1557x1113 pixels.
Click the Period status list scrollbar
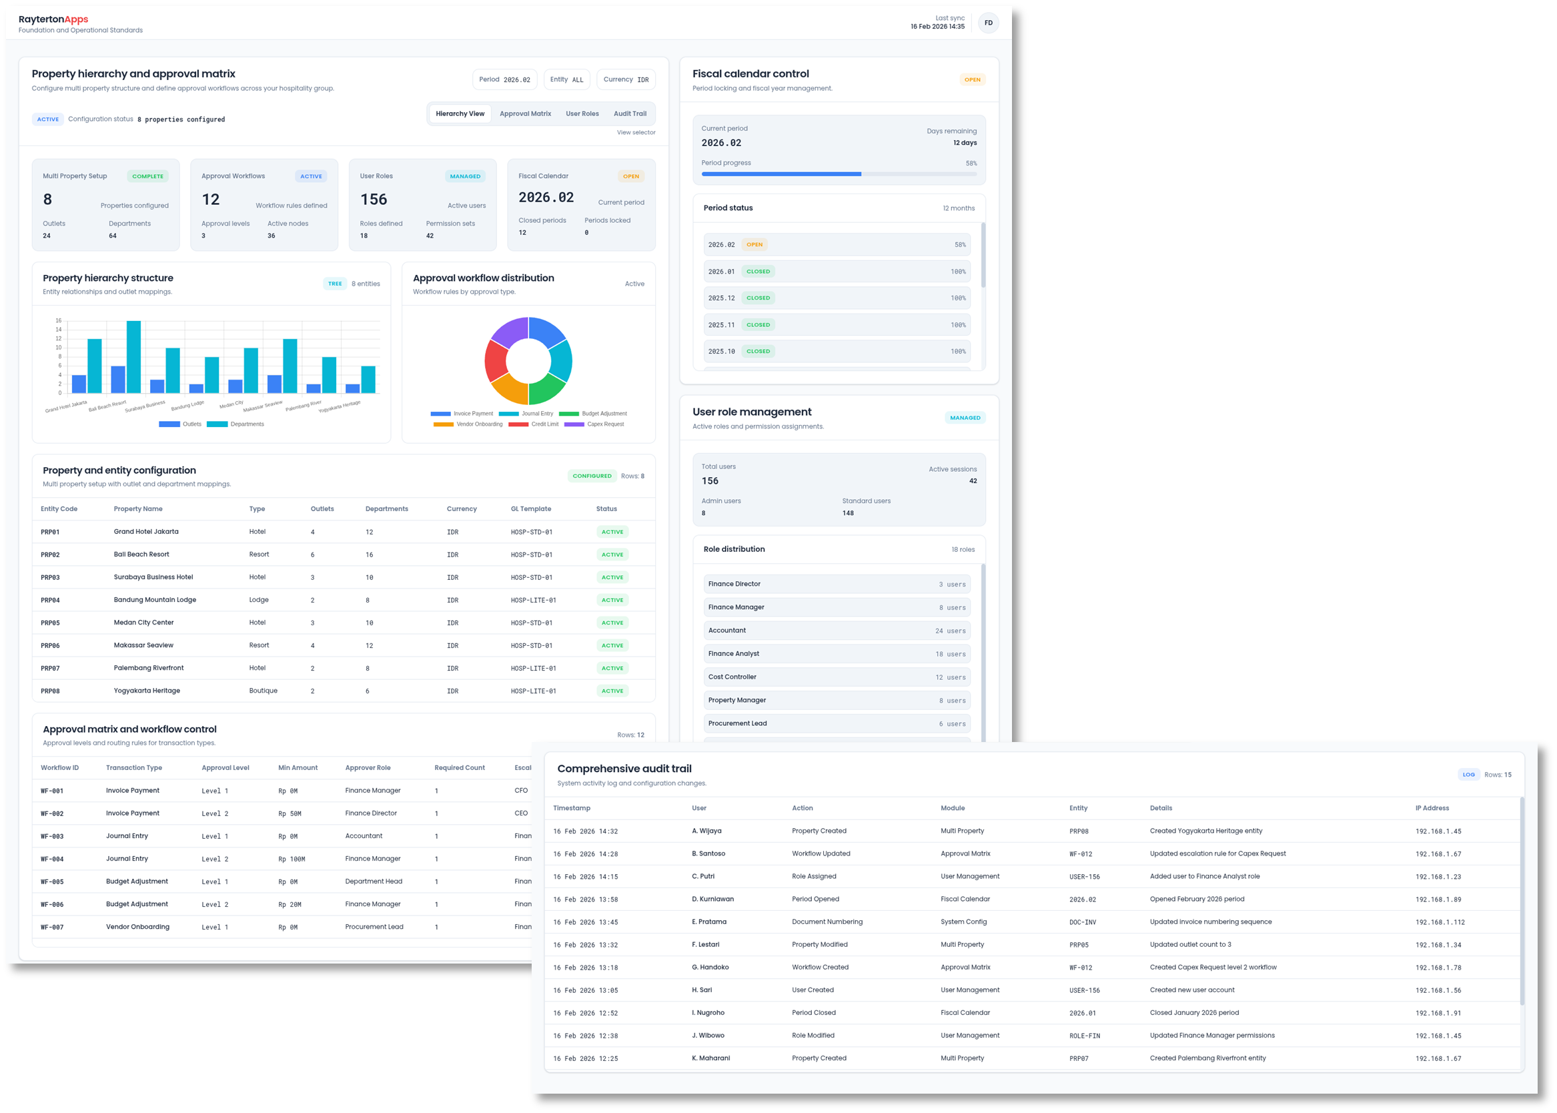click(983, 255)
